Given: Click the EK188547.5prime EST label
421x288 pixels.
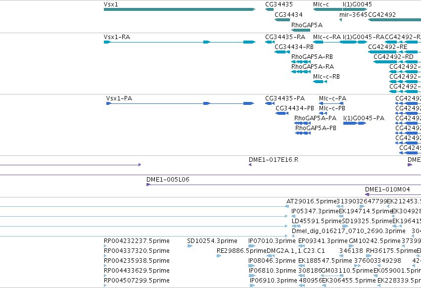Looking at the screenshot, I should (x=325, y=261).
